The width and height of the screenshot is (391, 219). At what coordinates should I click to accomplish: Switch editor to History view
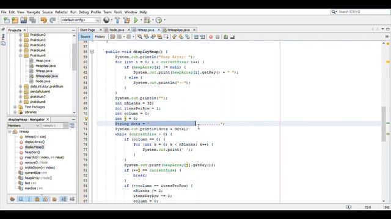[x=100, y=36]
